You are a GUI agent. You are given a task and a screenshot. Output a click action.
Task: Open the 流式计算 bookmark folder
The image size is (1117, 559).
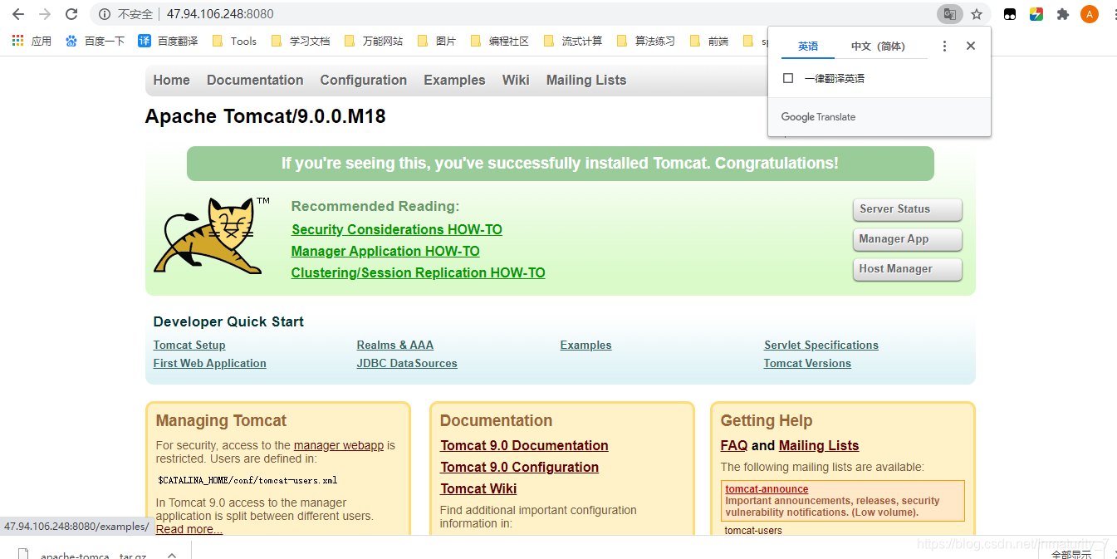click(x=572, y=41)
